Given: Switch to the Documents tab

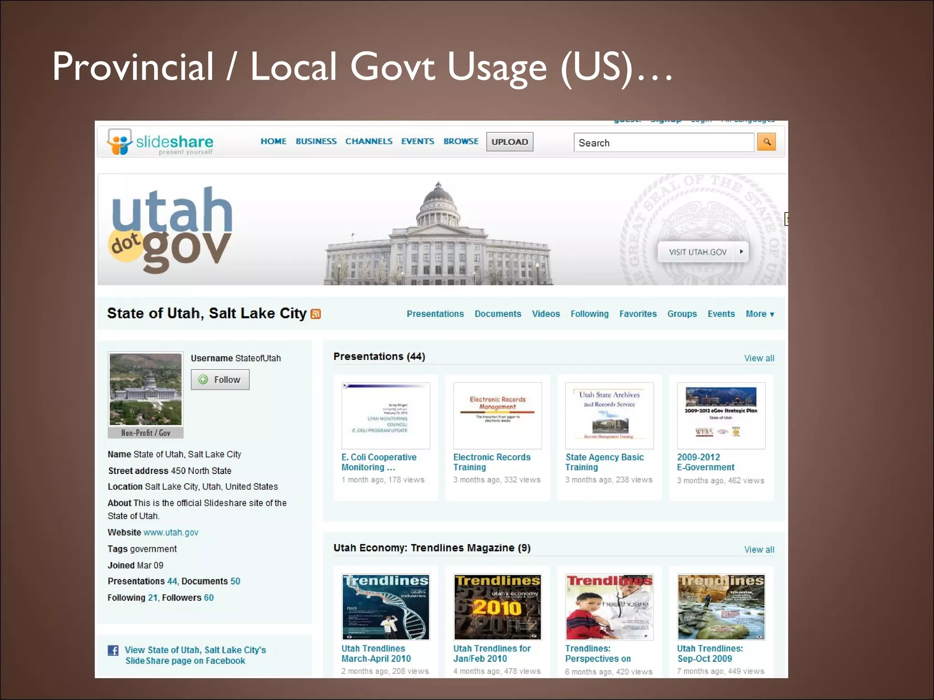Looking at the screenshot, I should pyautogui.click(x=498, y=314).
